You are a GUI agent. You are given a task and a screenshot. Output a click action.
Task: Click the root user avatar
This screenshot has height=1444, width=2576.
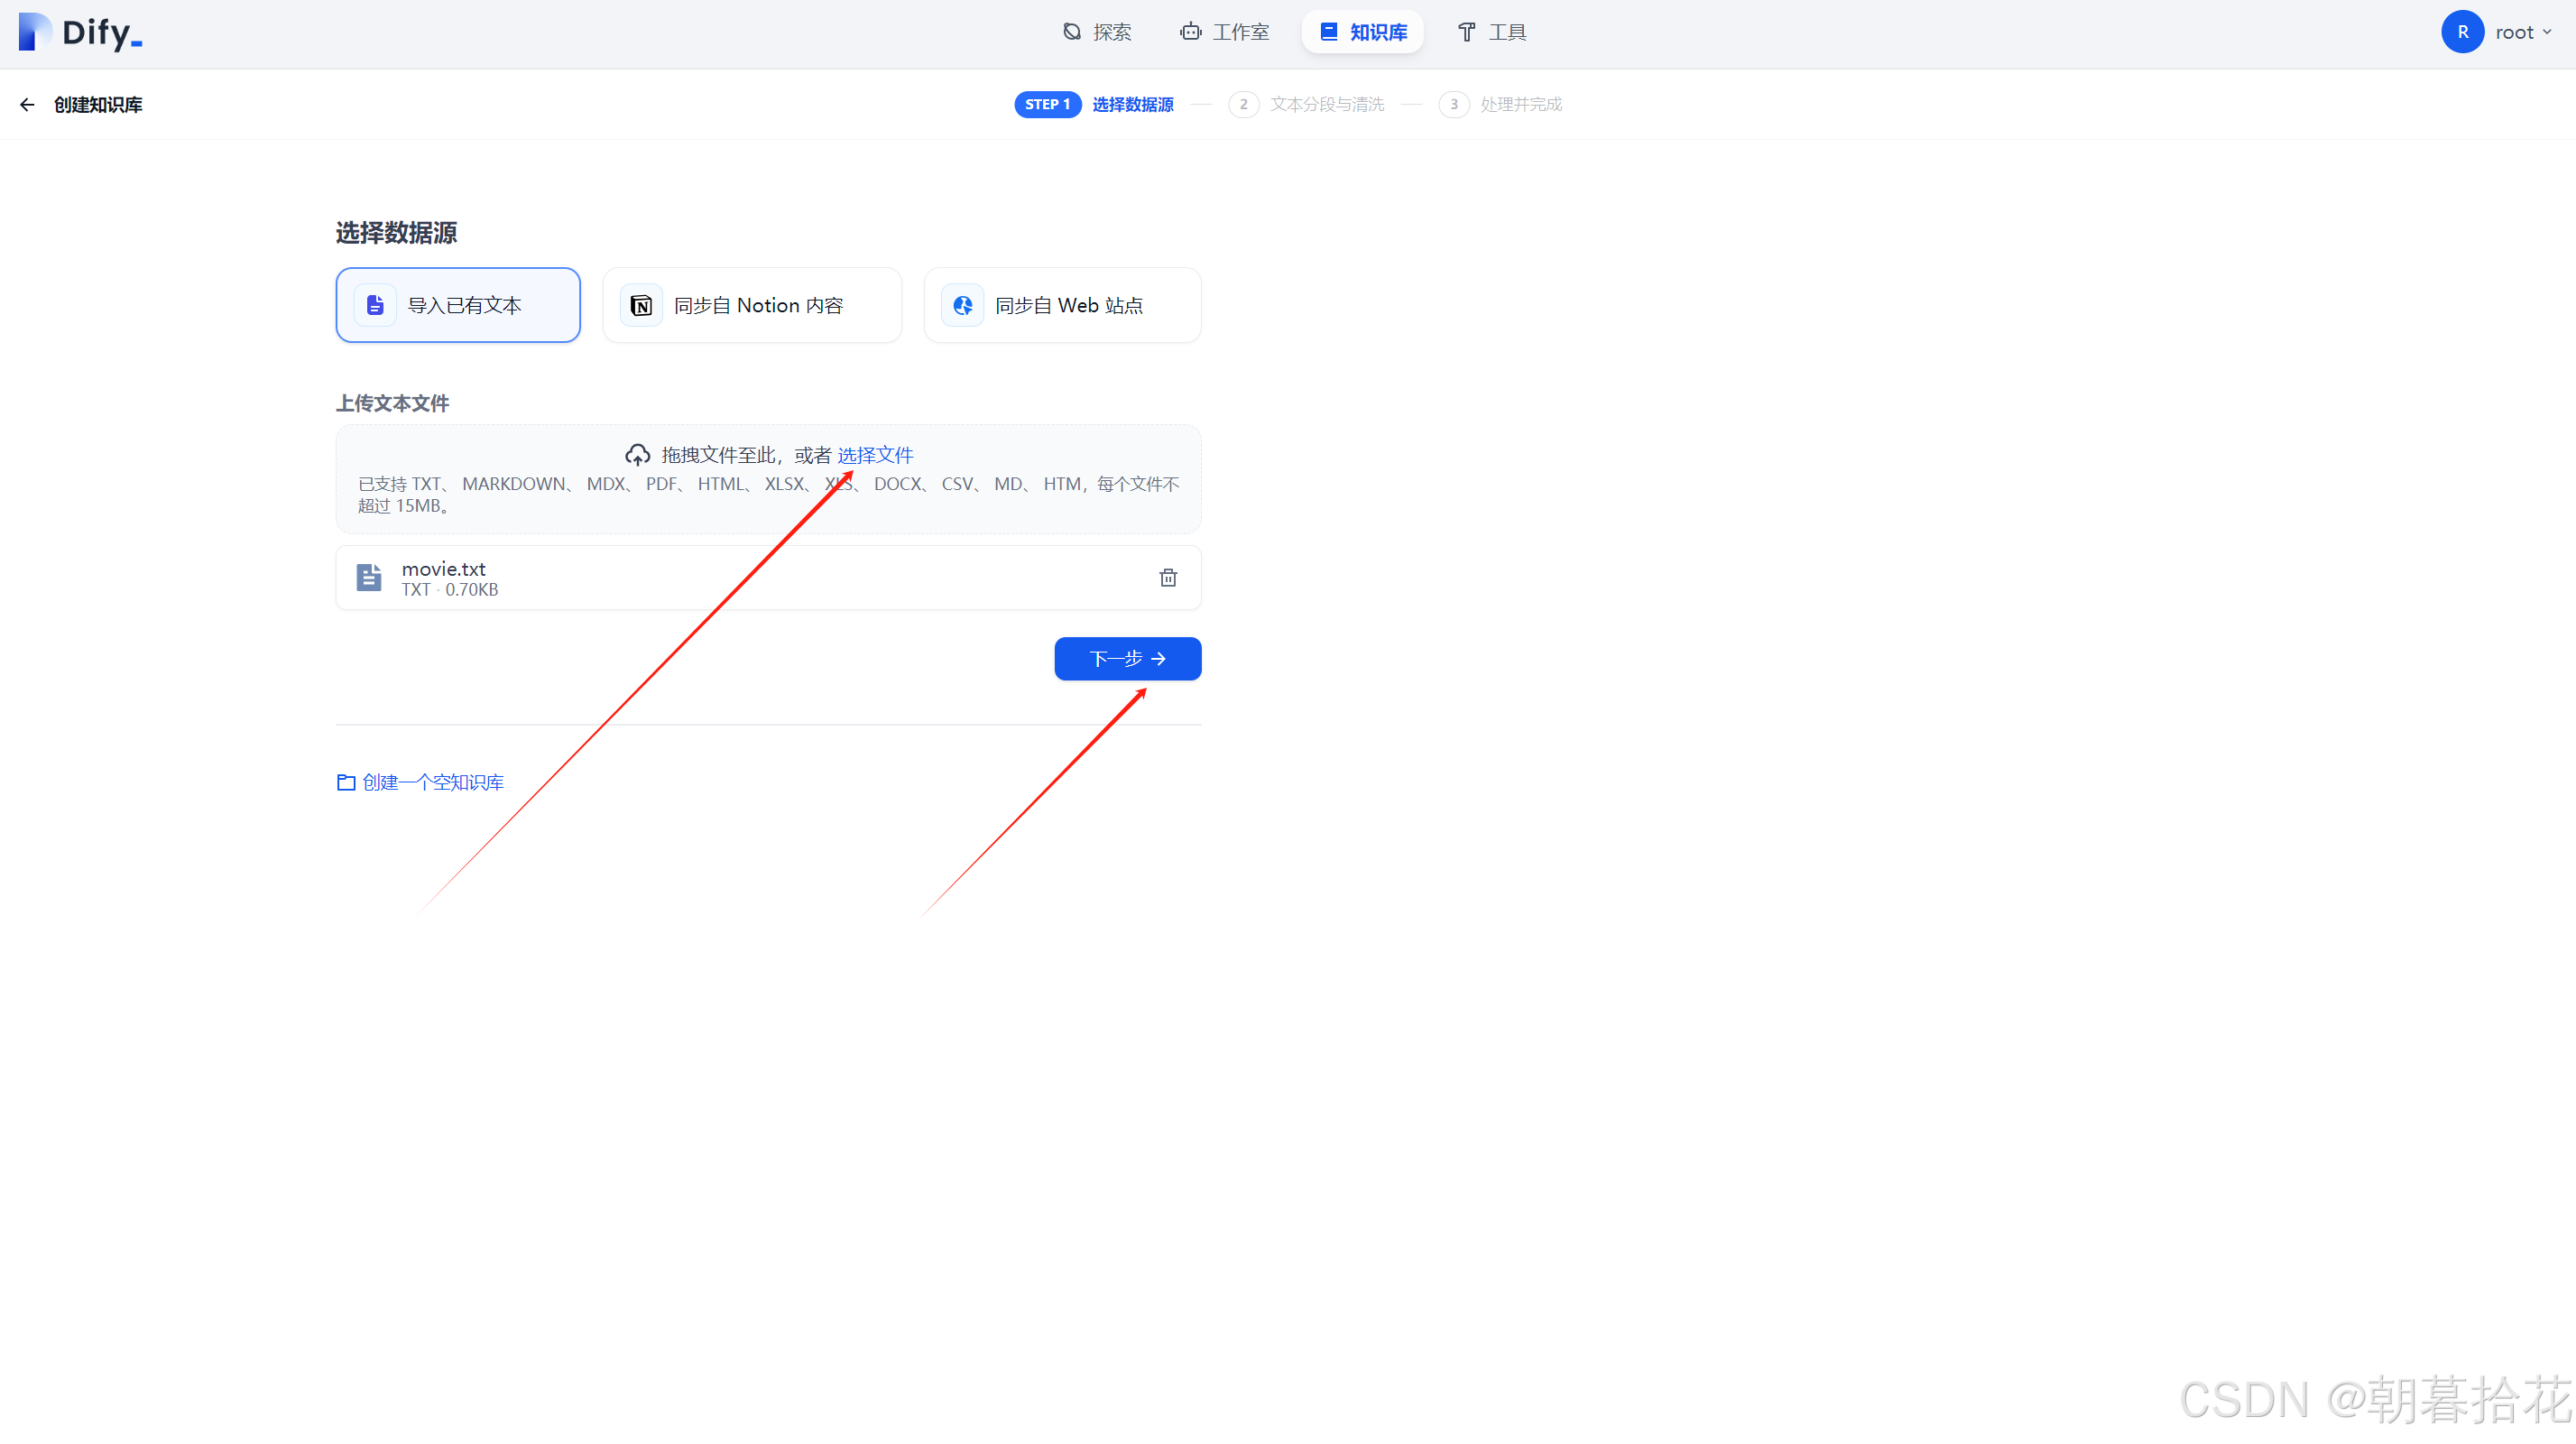2462,32
